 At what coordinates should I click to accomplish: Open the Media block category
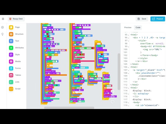(15, 61)
